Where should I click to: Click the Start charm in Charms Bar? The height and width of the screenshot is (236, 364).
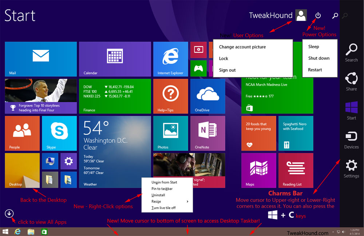click(352, 111)
